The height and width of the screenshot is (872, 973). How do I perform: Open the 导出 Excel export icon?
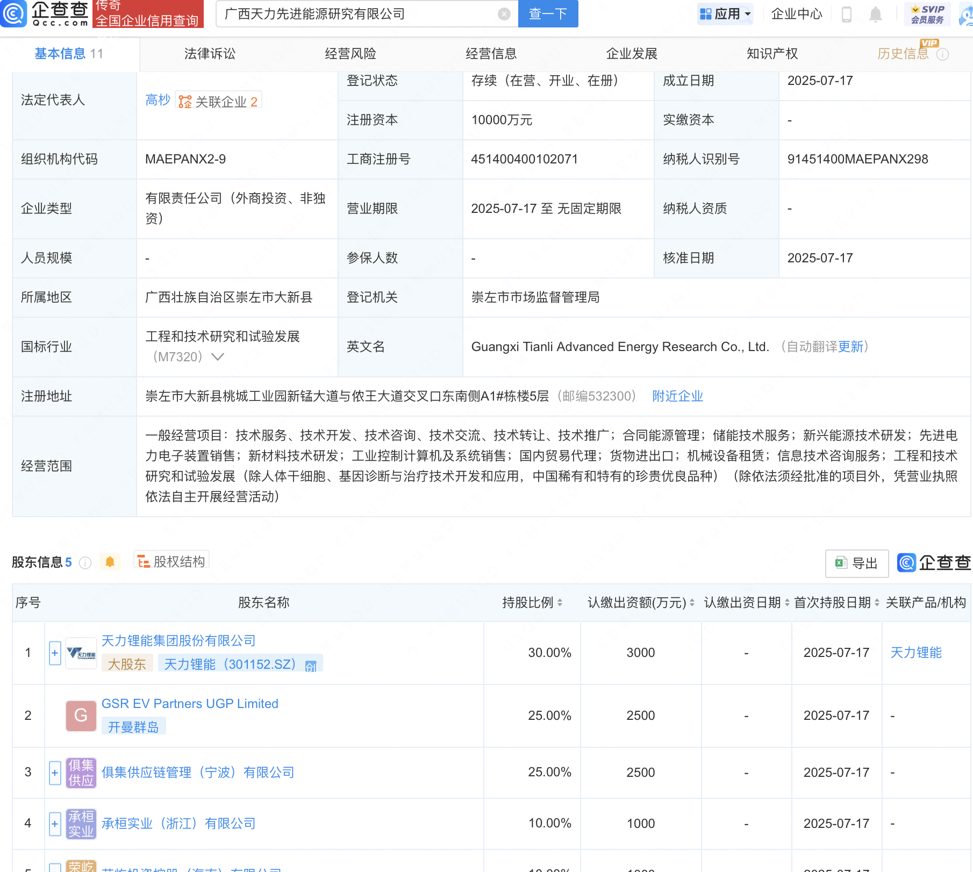point(856,563)
